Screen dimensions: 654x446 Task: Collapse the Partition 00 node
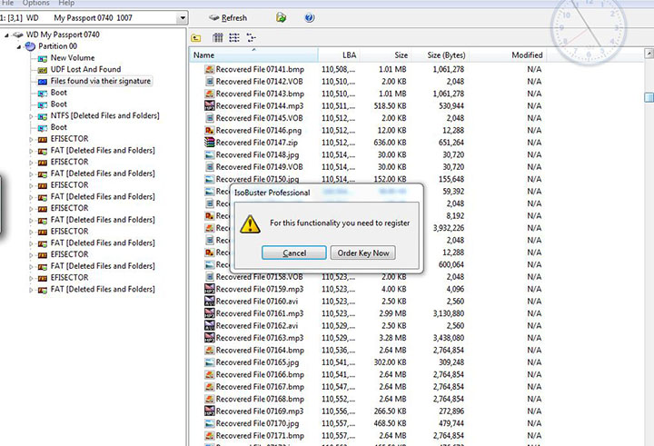(x=19, y=46)
